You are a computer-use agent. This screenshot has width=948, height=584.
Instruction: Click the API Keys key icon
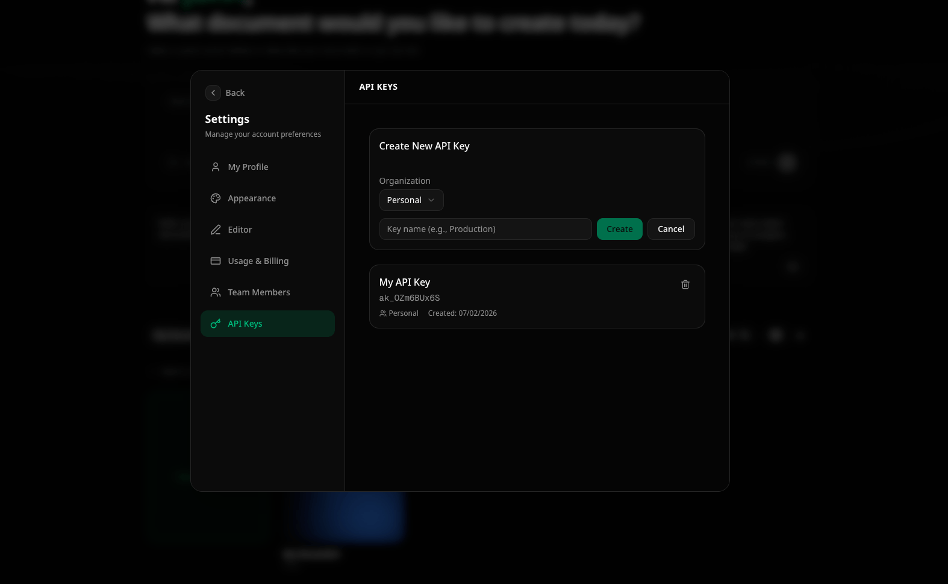tap(216, 324)
